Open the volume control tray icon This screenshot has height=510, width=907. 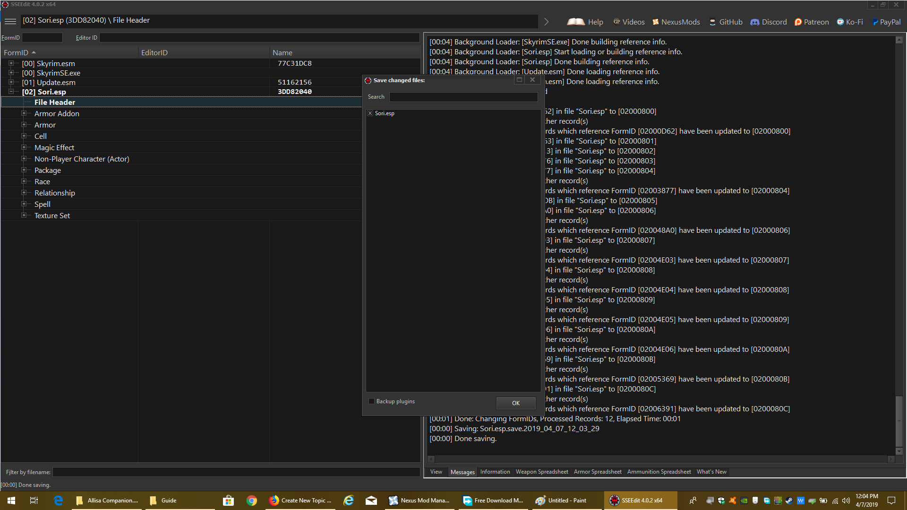click(x=846, y=501)
